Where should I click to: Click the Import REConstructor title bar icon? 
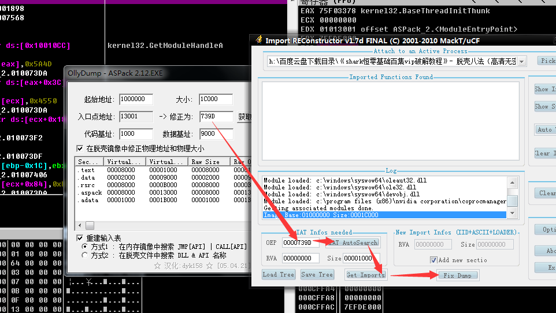258,41
